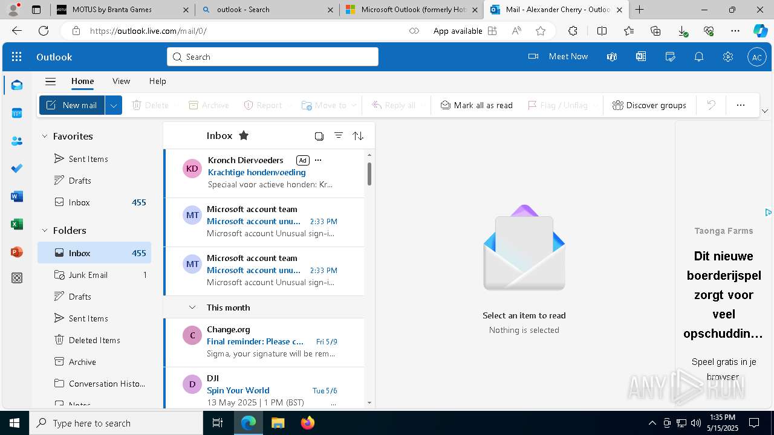The height and width of the screenshot is (435, 774).
Task: Open Windows Start menu
Action: (x=15, y=423)
